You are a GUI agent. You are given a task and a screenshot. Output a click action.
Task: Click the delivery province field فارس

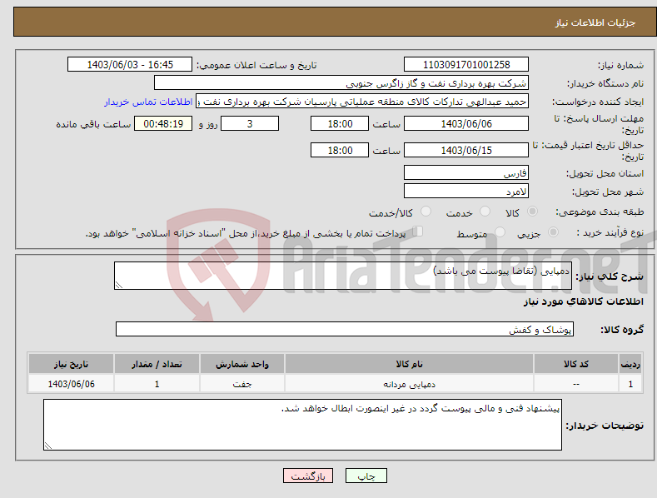click(x=466, y=172)
